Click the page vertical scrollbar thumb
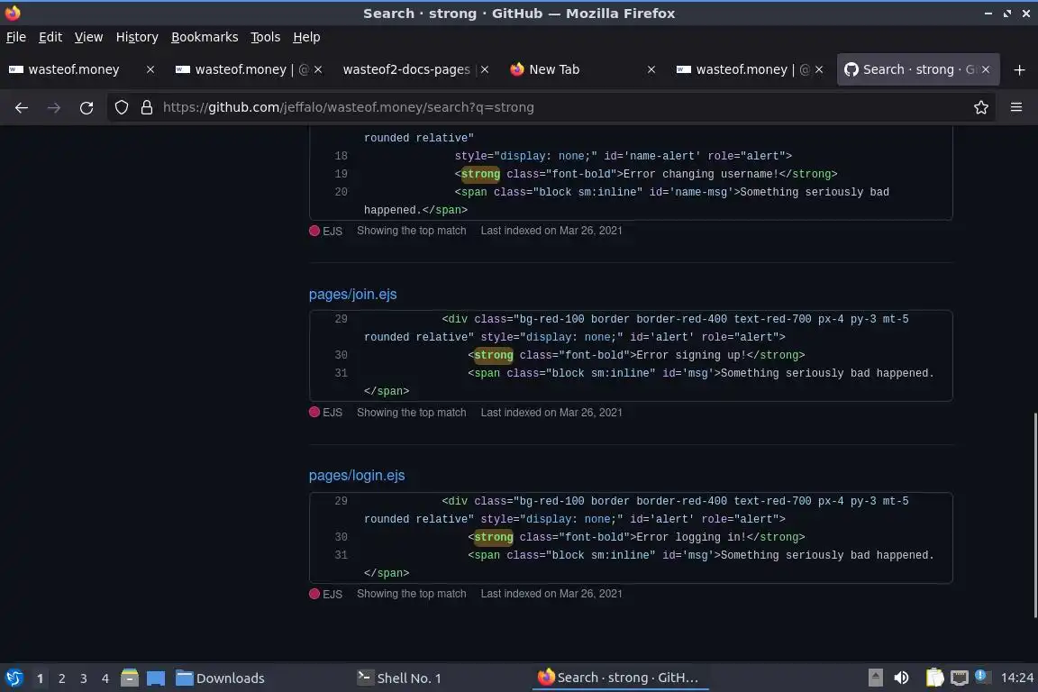Viewport: 1038px width, 692px height. click(x=1034, y=515)
